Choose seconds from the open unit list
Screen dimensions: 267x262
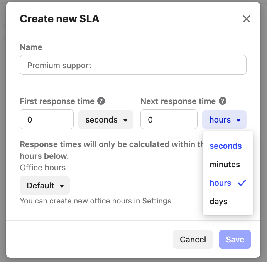225,146
